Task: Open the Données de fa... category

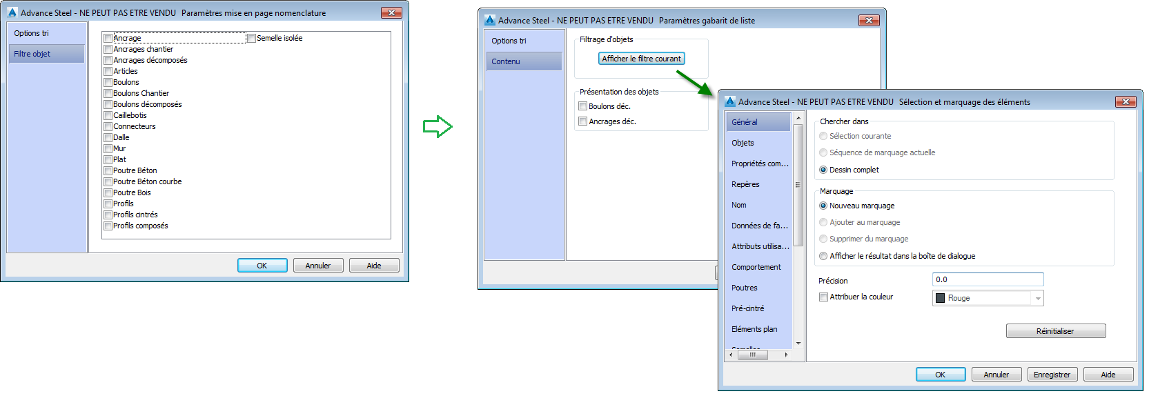Action: click(758, 226)
